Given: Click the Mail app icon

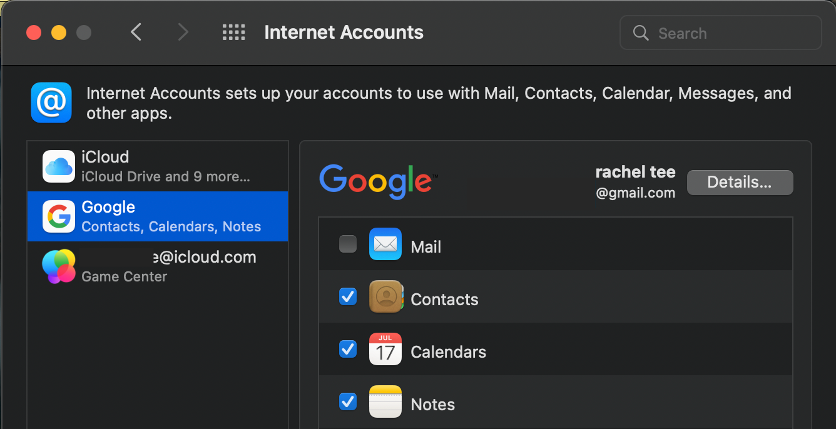Looking at the screenshot, I should pyautogui.click(x=385, y=244).
